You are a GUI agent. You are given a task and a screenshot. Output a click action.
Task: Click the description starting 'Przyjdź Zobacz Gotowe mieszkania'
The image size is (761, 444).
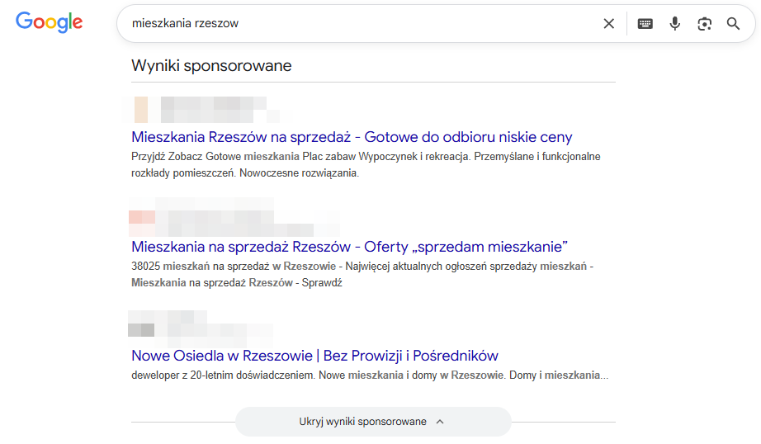click(366, 165)
